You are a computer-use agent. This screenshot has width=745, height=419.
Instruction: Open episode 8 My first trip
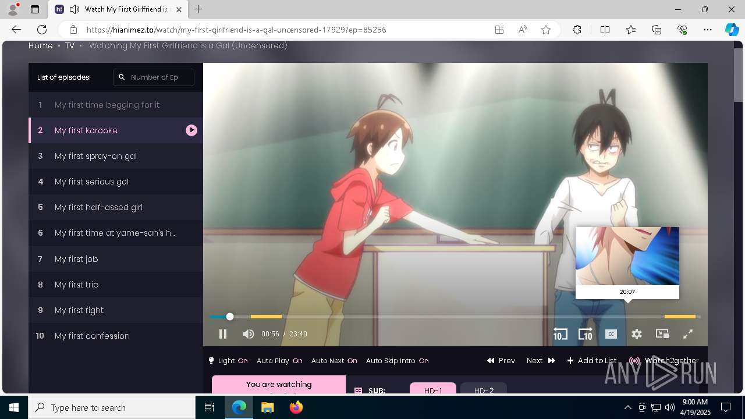[x=116, y=285]
